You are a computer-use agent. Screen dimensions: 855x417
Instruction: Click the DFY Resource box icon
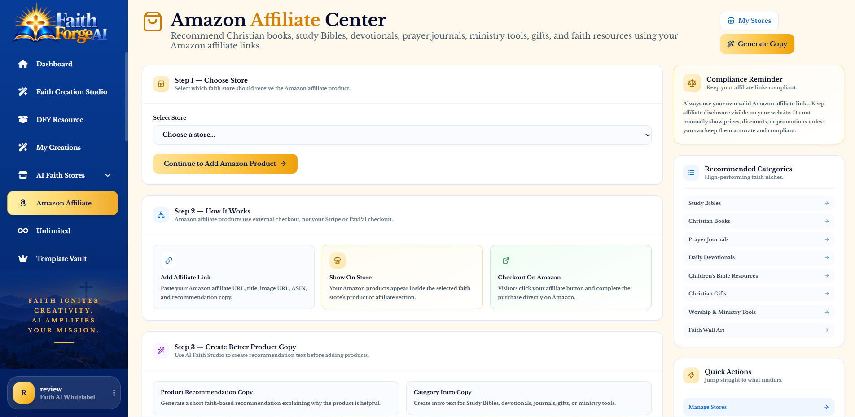click(x=23, y=120)
